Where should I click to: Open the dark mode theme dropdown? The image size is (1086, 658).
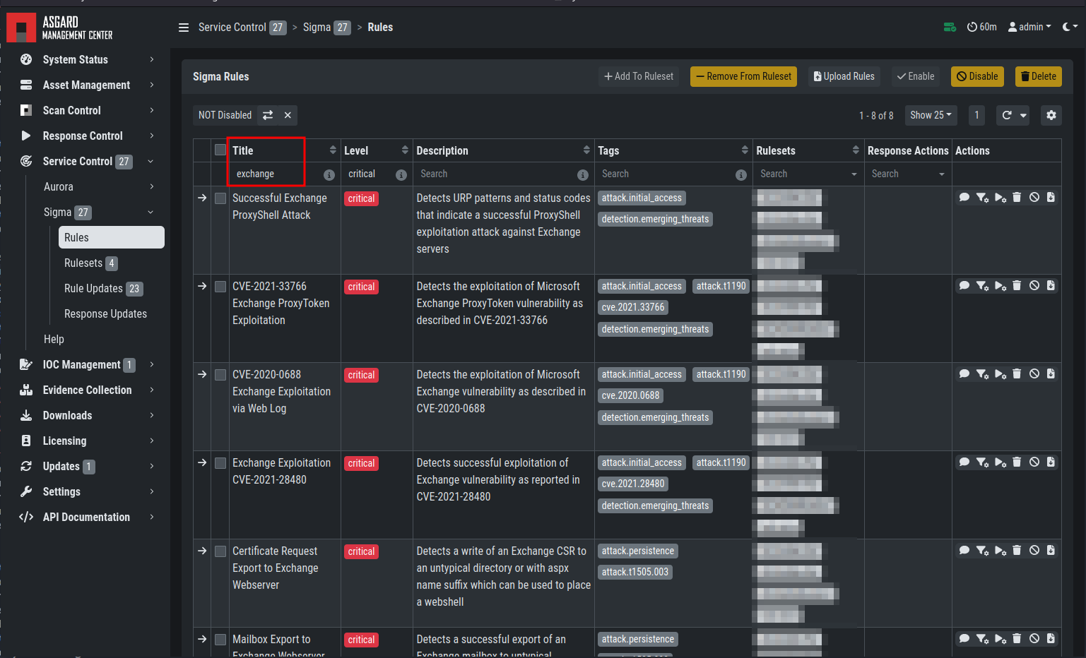[x=1070, y=27]
